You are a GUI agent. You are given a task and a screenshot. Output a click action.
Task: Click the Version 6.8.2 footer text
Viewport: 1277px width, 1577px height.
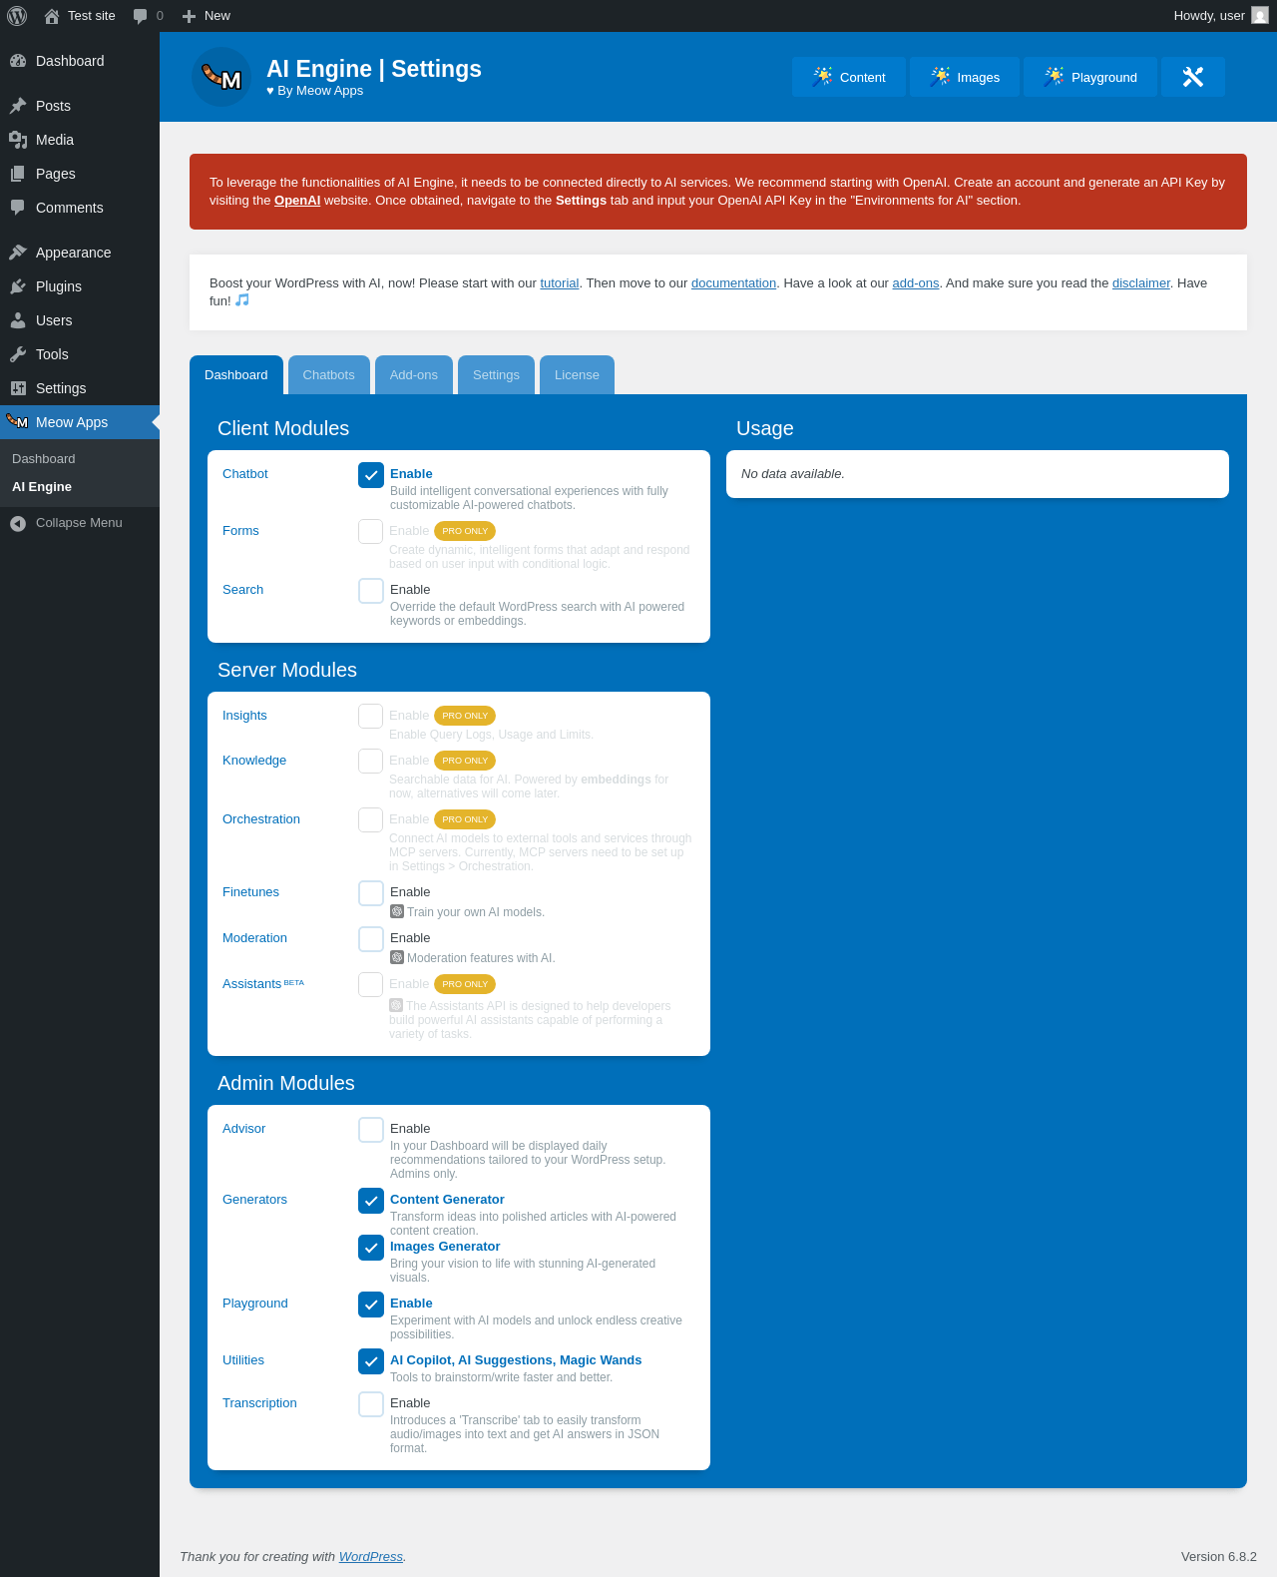coord(1219,1557)
